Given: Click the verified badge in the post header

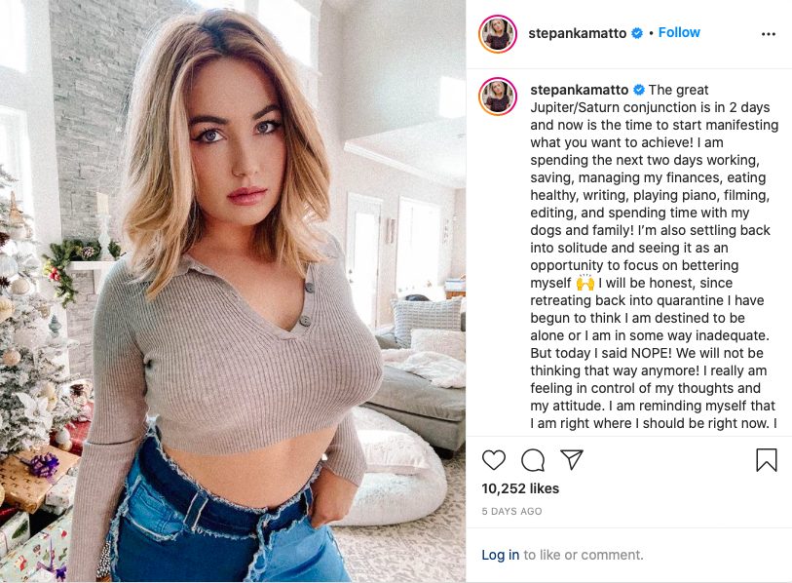Looking at the screenshot, I should click(x=637, y=33).
